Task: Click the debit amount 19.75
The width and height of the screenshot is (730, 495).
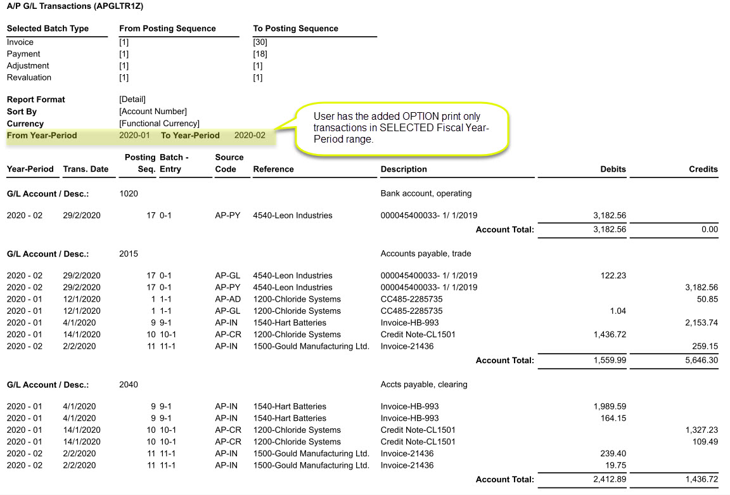Action: pos(615,465)
